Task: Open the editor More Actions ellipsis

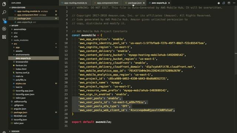Action: (234, 3)
